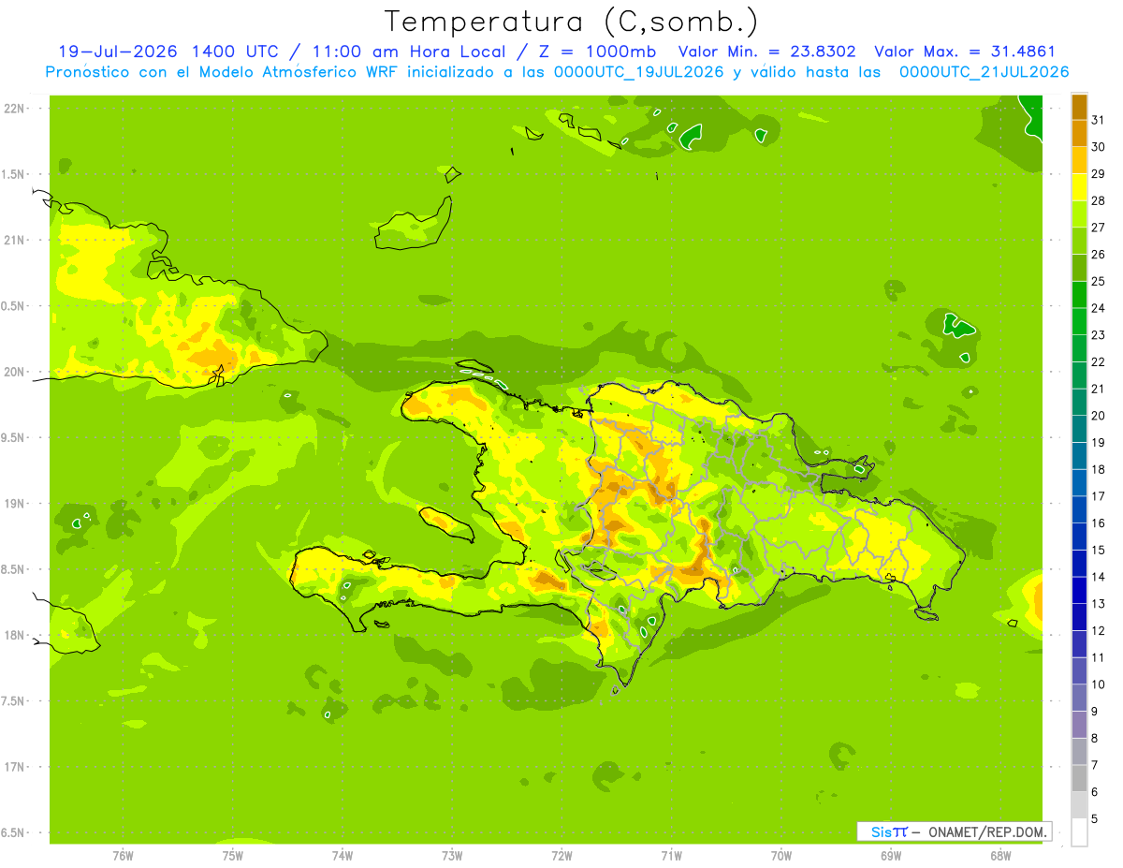Click the '75W' longitude label

(x=233, y=856)
